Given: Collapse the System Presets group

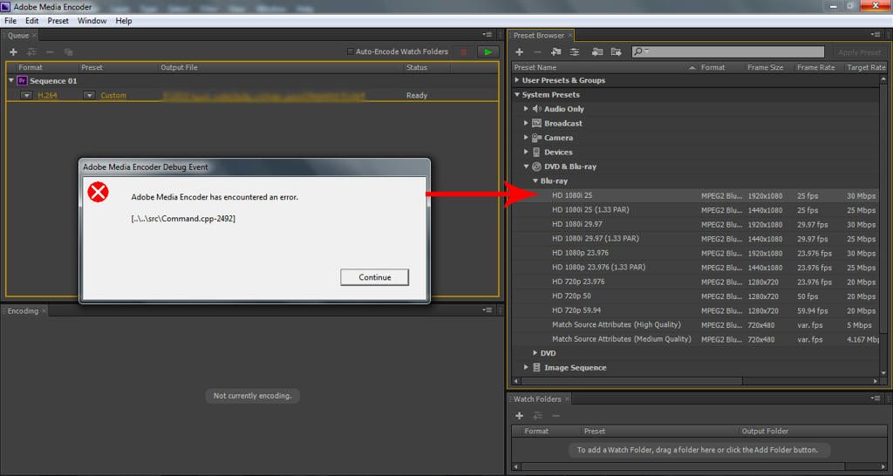Looking at the screenshot, I should tap(517, 94).
